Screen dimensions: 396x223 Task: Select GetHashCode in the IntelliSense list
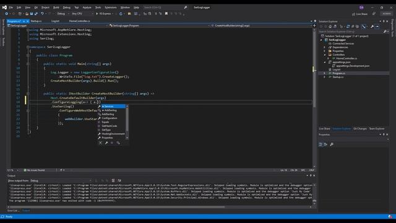pos(109,126)
